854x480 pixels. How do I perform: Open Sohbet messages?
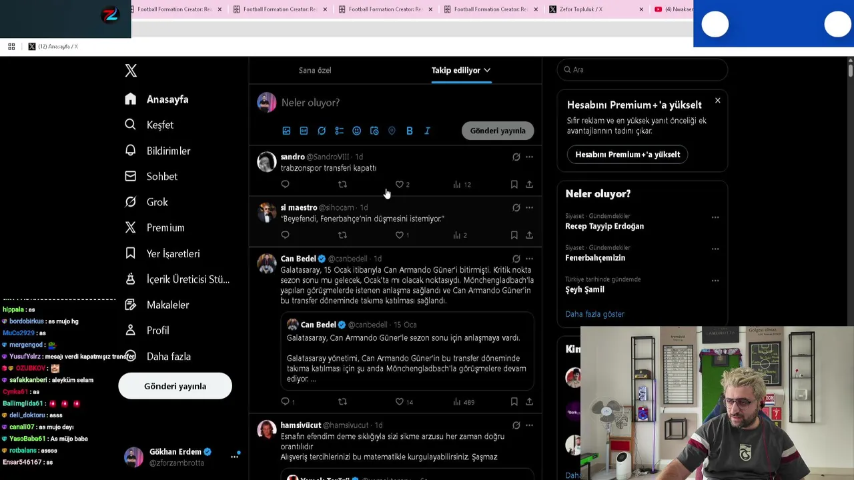[151, 177]
